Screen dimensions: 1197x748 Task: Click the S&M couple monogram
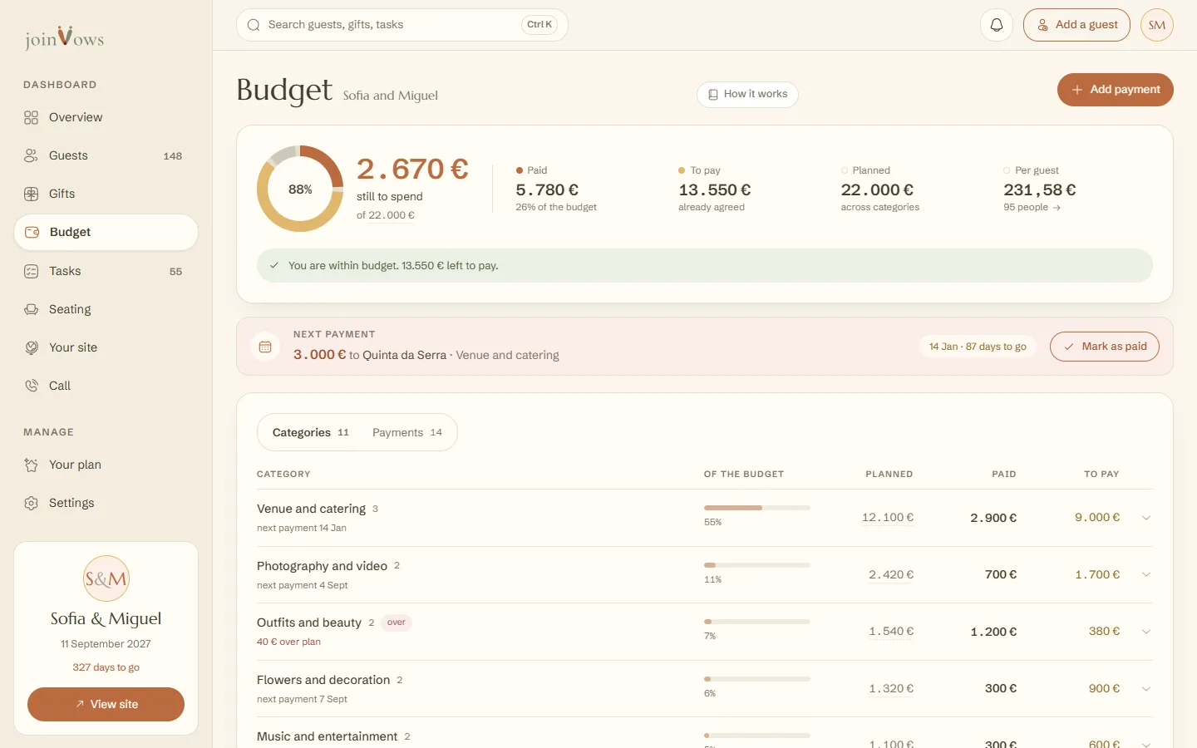(x=106, y=578)
